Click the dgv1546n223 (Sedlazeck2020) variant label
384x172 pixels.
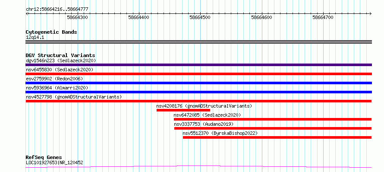click(61, 61)
